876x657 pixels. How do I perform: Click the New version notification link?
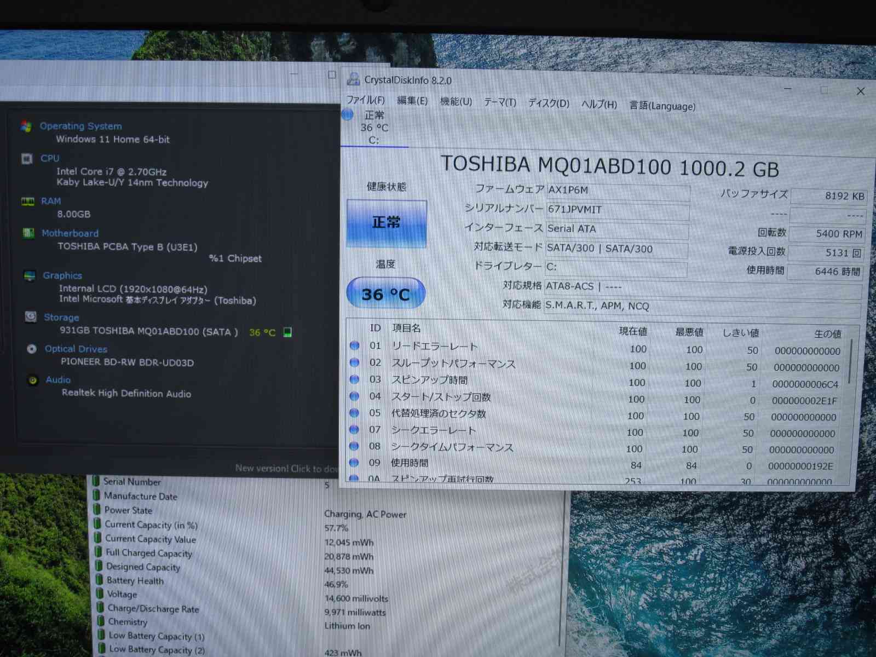tap(286, 468)
